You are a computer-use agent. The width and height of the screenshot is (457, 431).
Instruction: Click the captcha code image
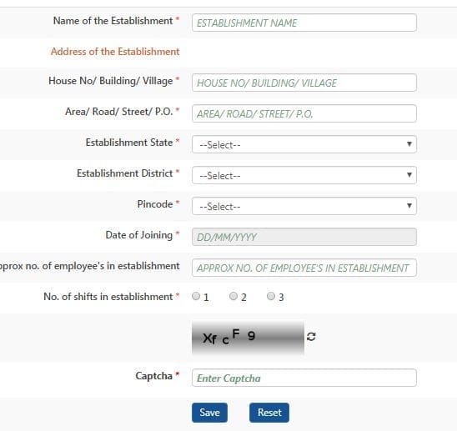click(248, 338)
